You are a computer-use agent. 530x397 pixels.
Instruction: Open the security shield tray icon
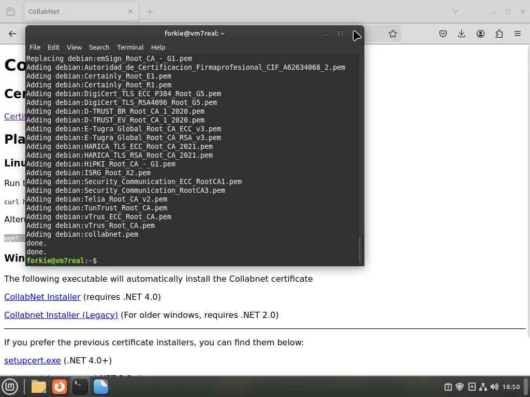[x=460, y=387]
